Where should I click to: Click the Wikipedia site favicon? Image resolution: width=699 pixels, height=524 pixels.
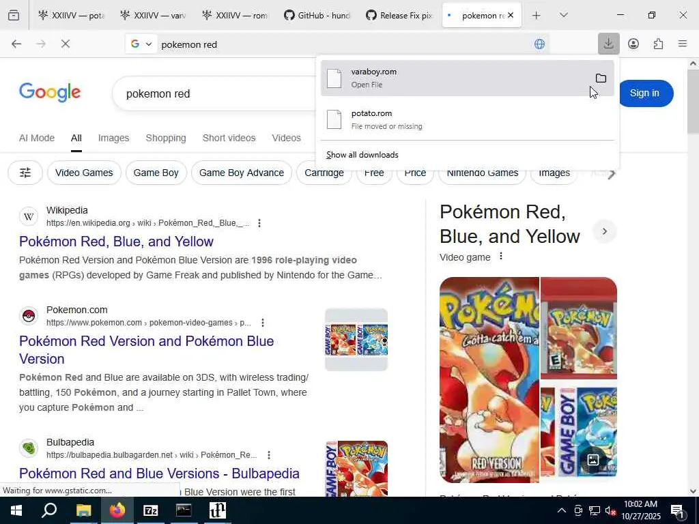click(29, 216)
